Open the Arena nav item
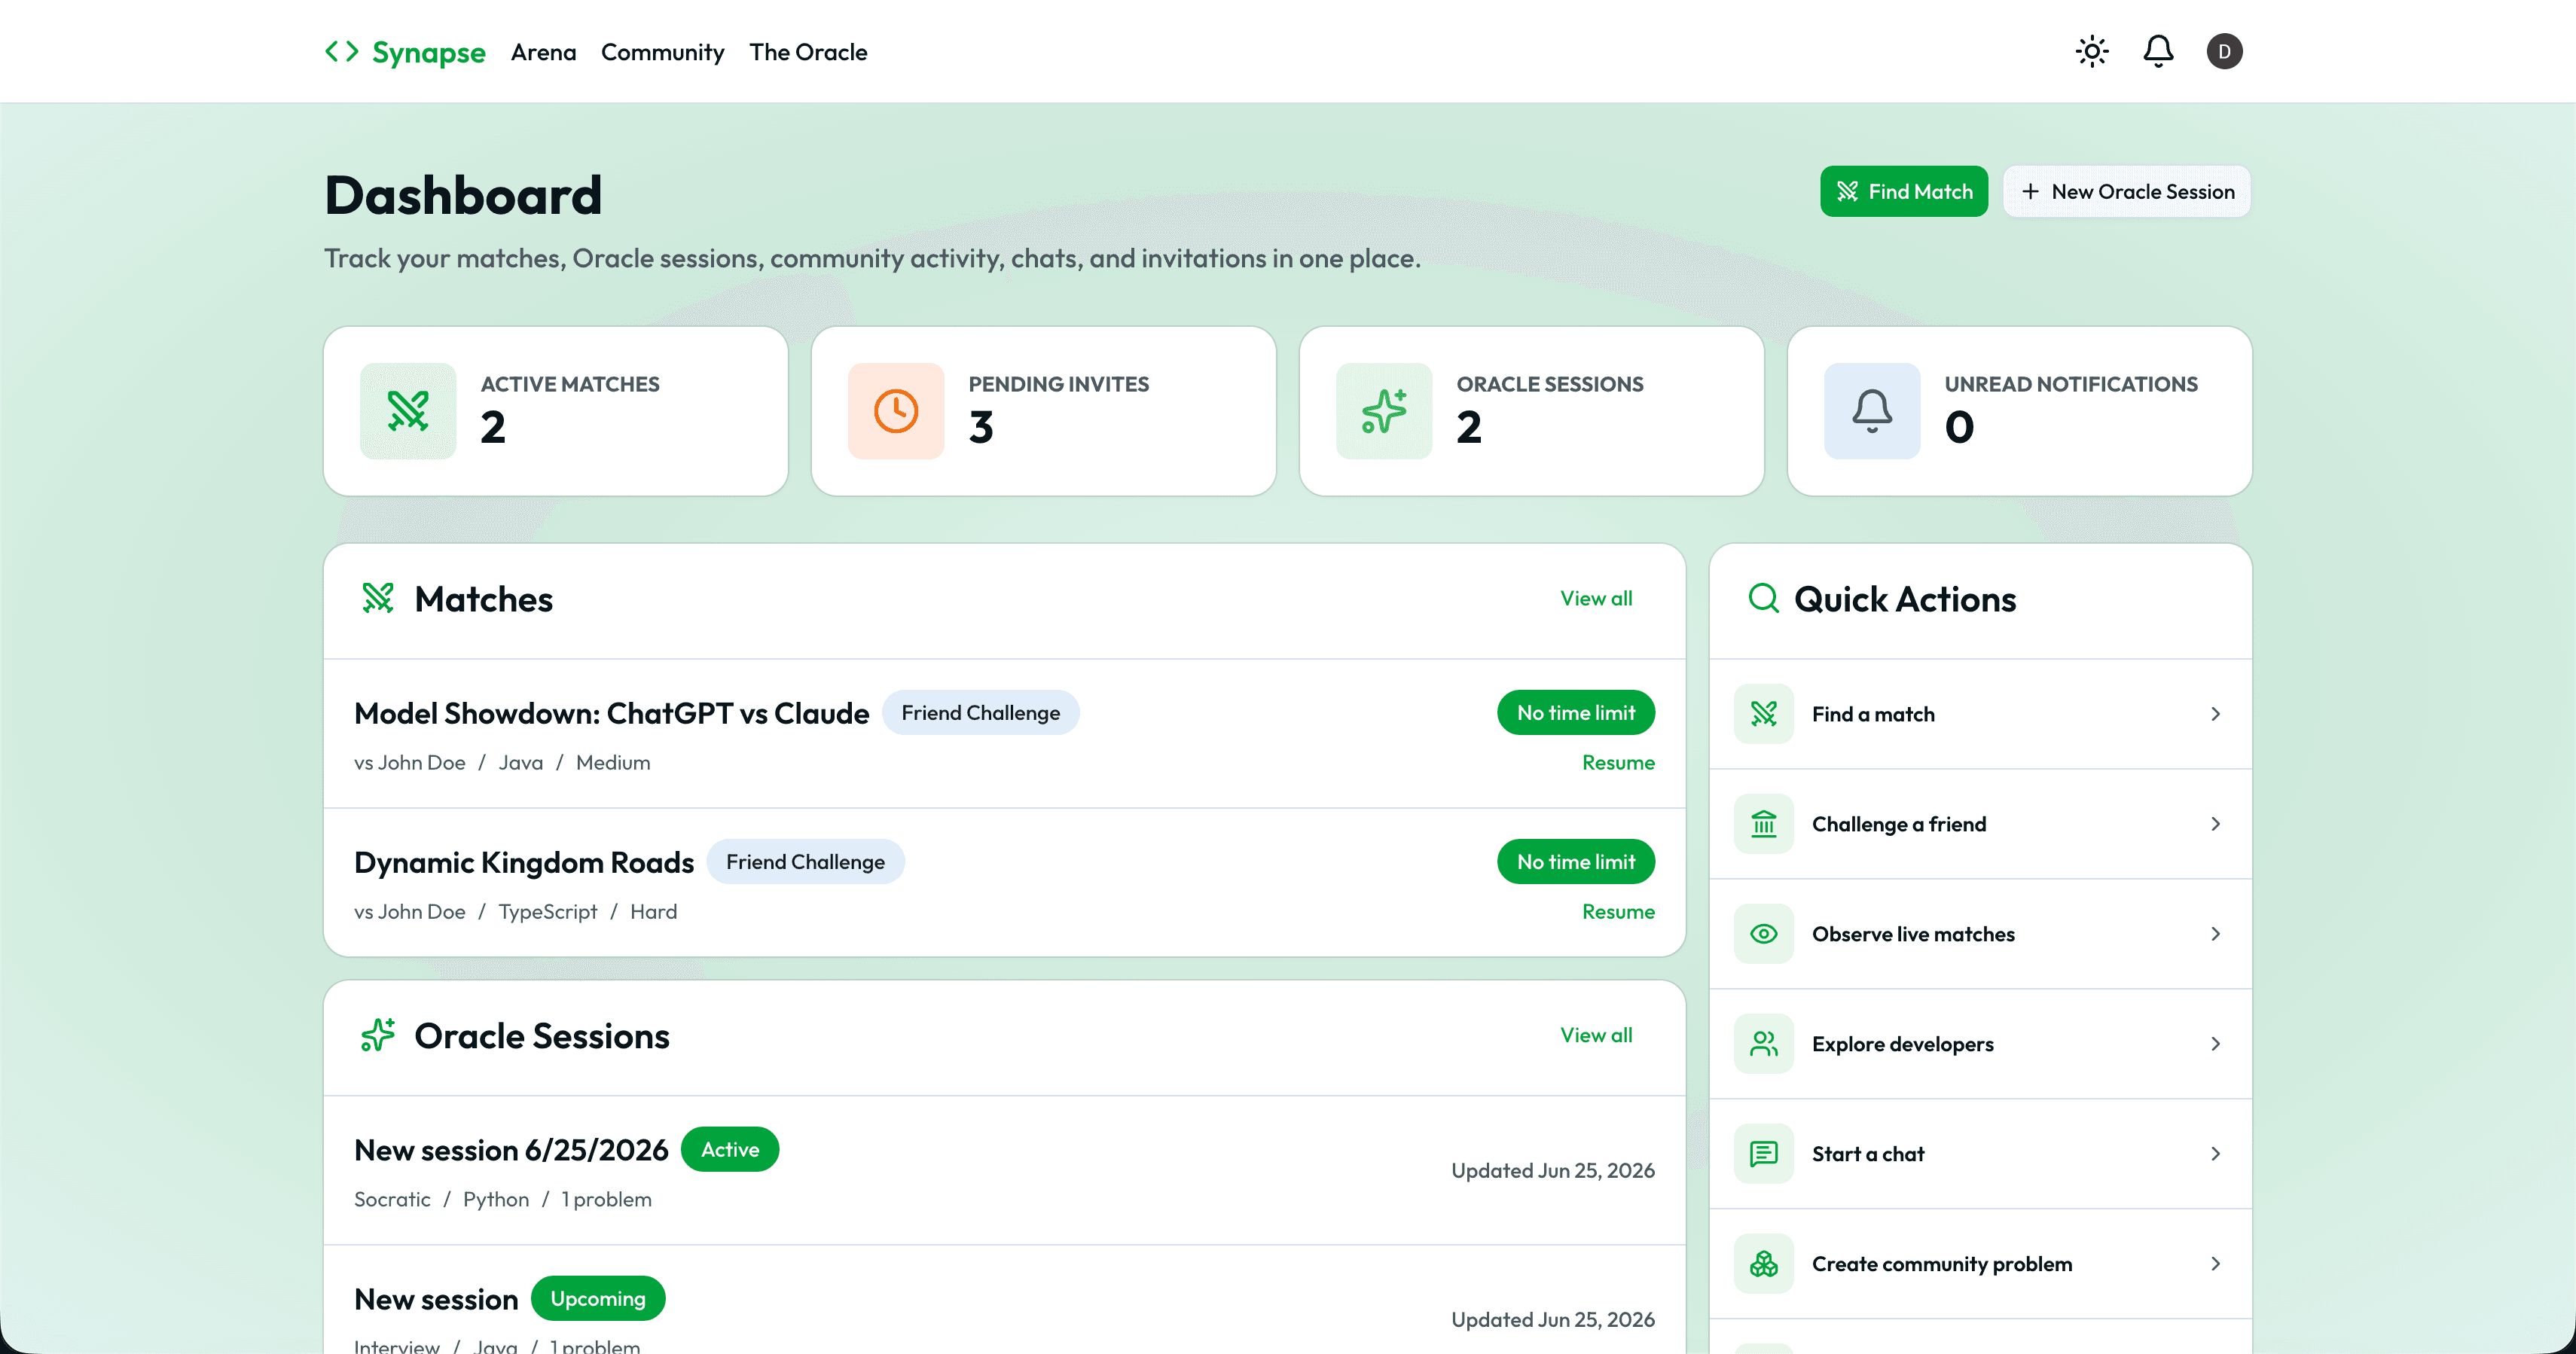Viewport: 2576px width, 1354px height. [x=543, y=52]
